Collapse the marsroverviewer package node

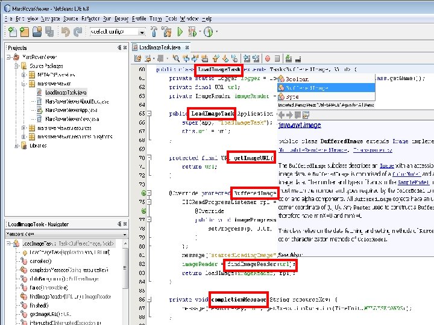coord(24,84)
